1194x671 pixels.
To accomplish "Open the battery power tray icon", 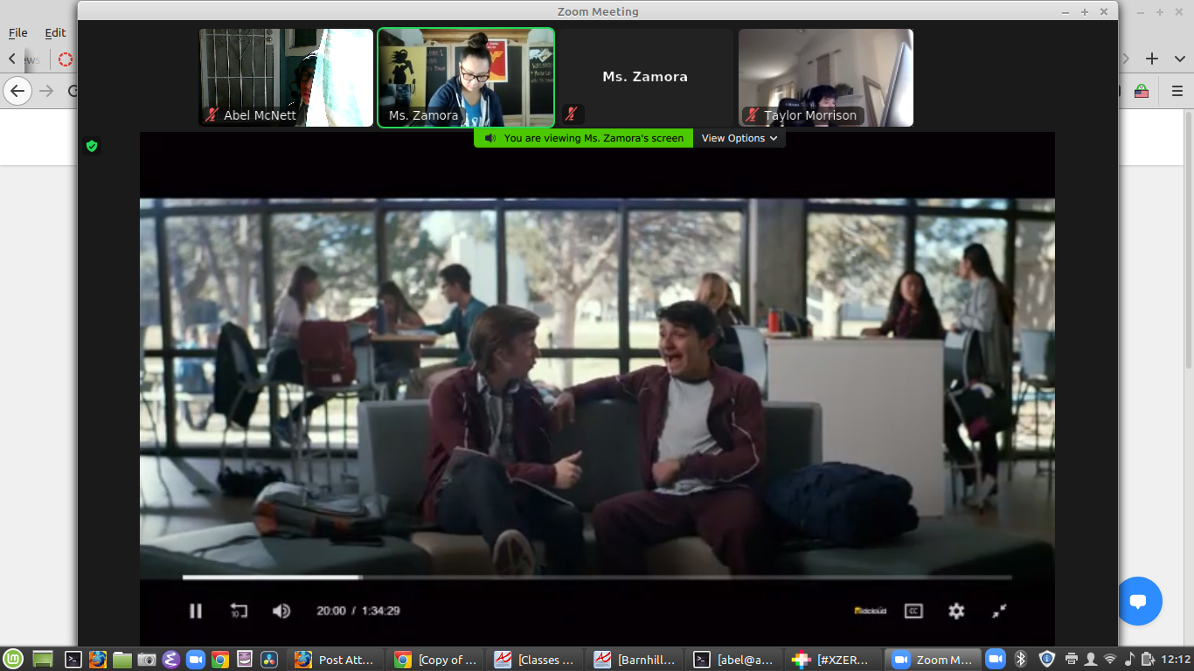I will 1147,659.
